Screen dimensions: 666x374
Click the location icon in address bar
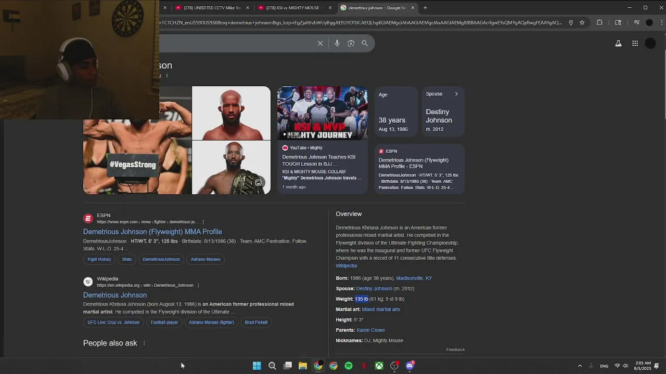pos(571,22)
